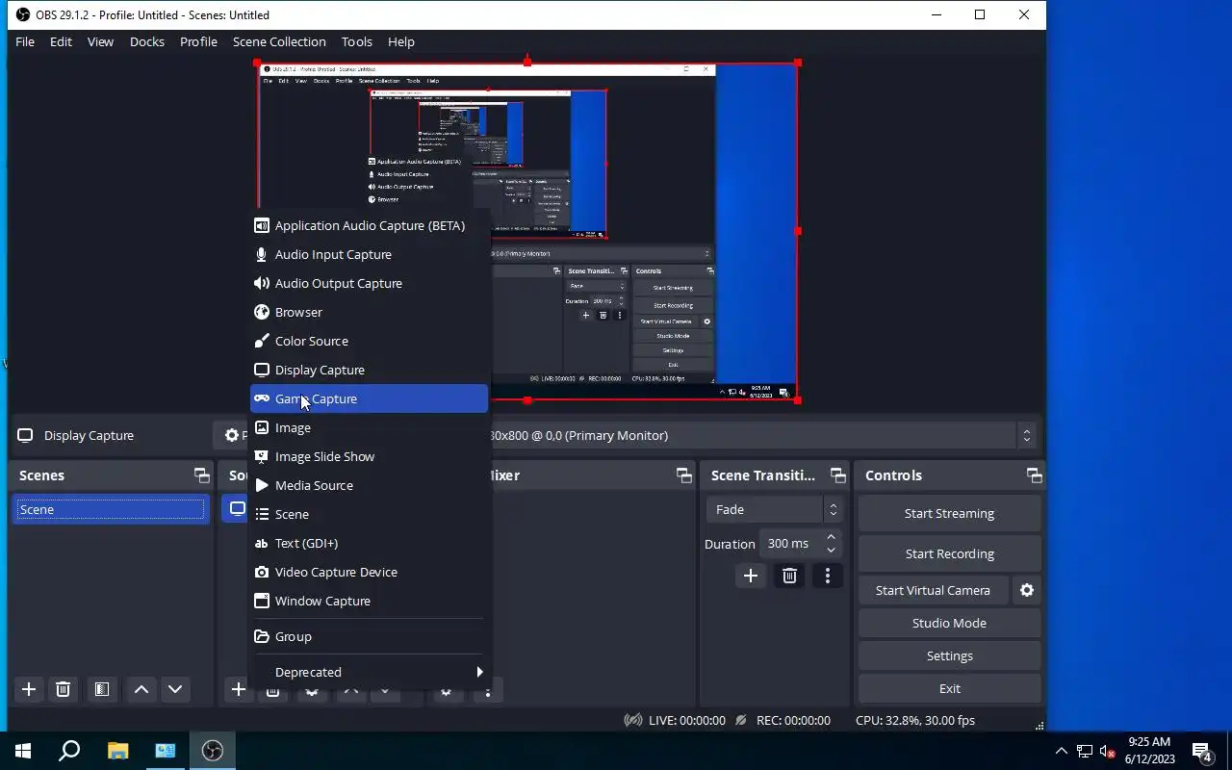Screen dimensions: 1232x770
Task: Click the Image Slide Show icon
Action: click(x=261, y=456)
